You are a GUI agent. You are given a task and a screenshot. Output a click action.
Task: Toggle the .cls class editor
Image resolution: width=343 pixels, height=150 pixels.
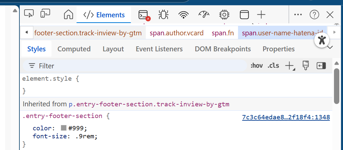tap(273, 66)
